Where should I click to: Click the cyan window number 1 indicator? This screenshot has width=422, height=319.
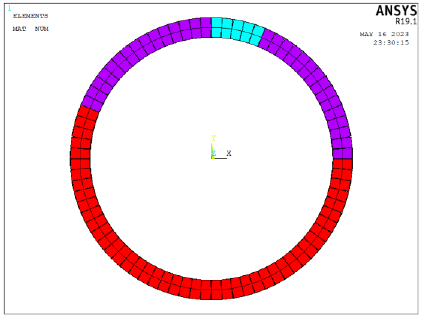click(9, 7)
